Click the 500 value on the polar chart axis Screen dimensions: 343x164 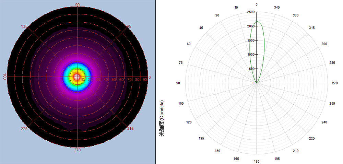(x=251, y=69)
